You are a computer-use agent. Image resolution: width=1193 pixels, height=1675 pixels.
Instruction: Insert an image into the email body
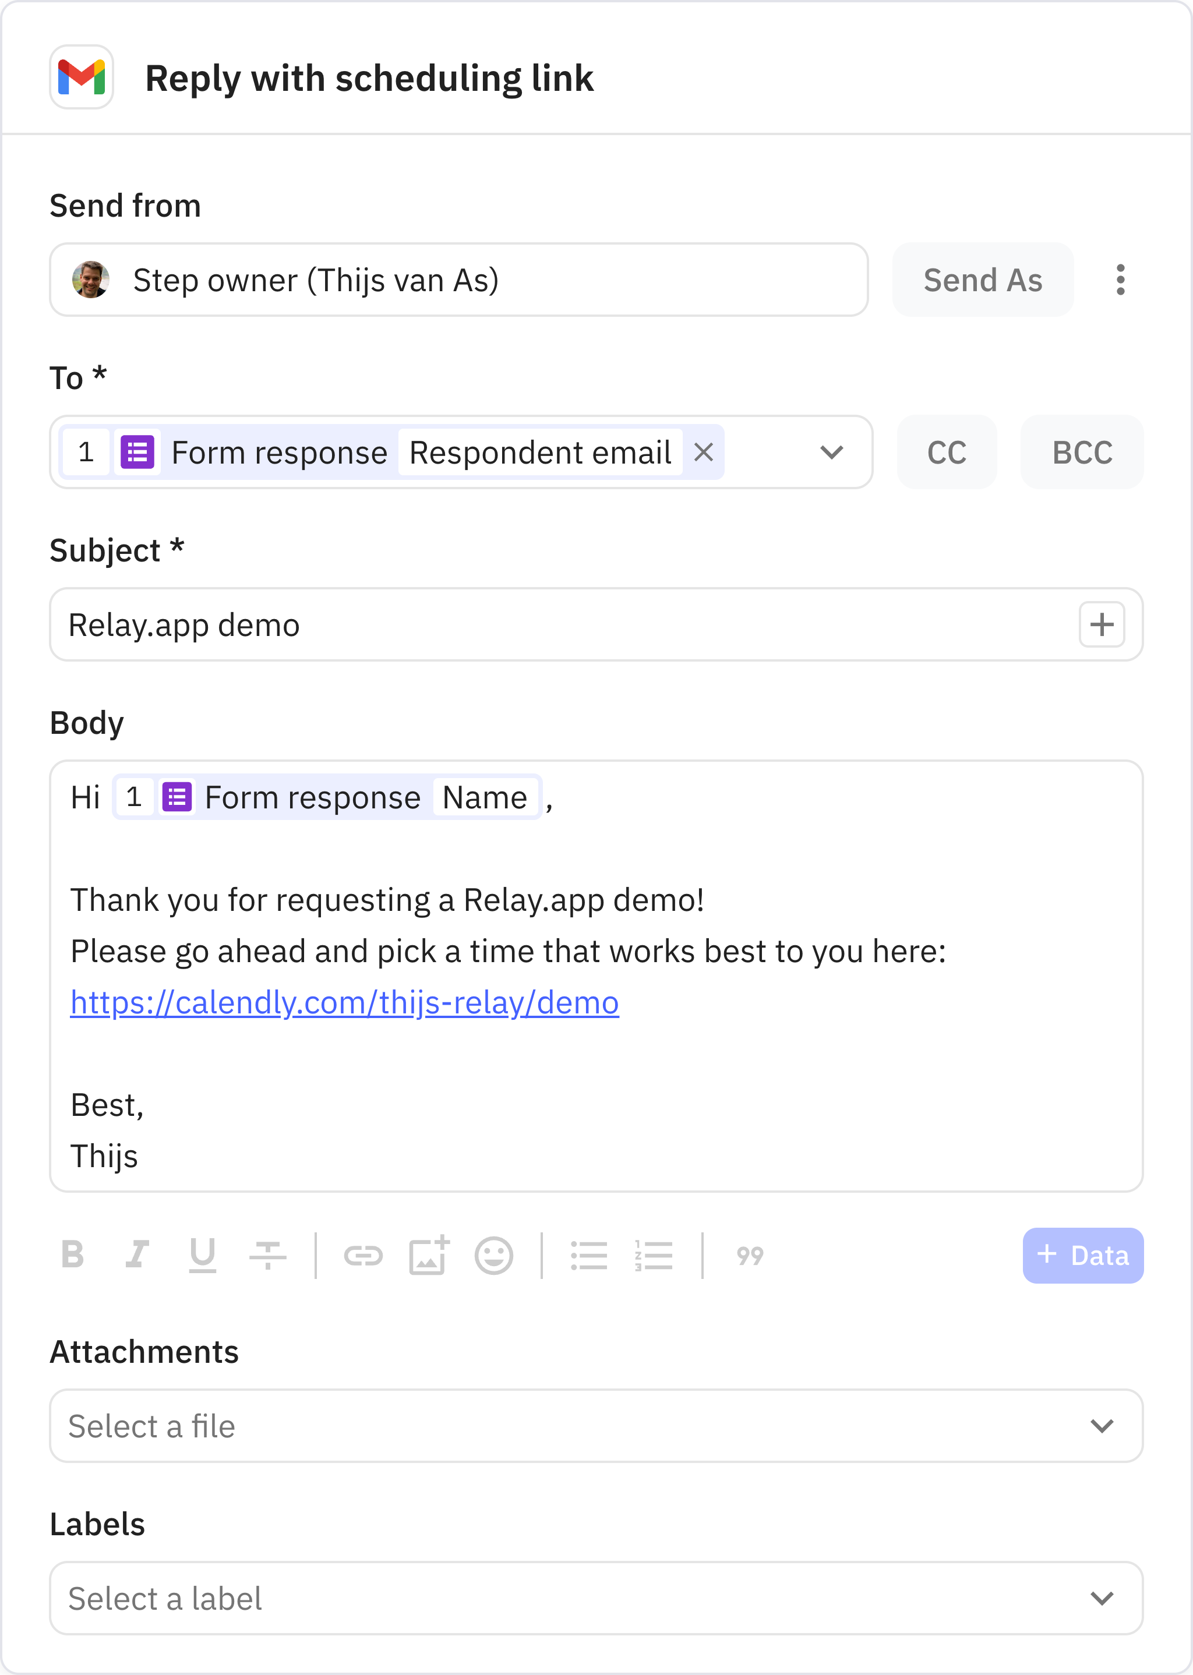tap(428, 1255)
